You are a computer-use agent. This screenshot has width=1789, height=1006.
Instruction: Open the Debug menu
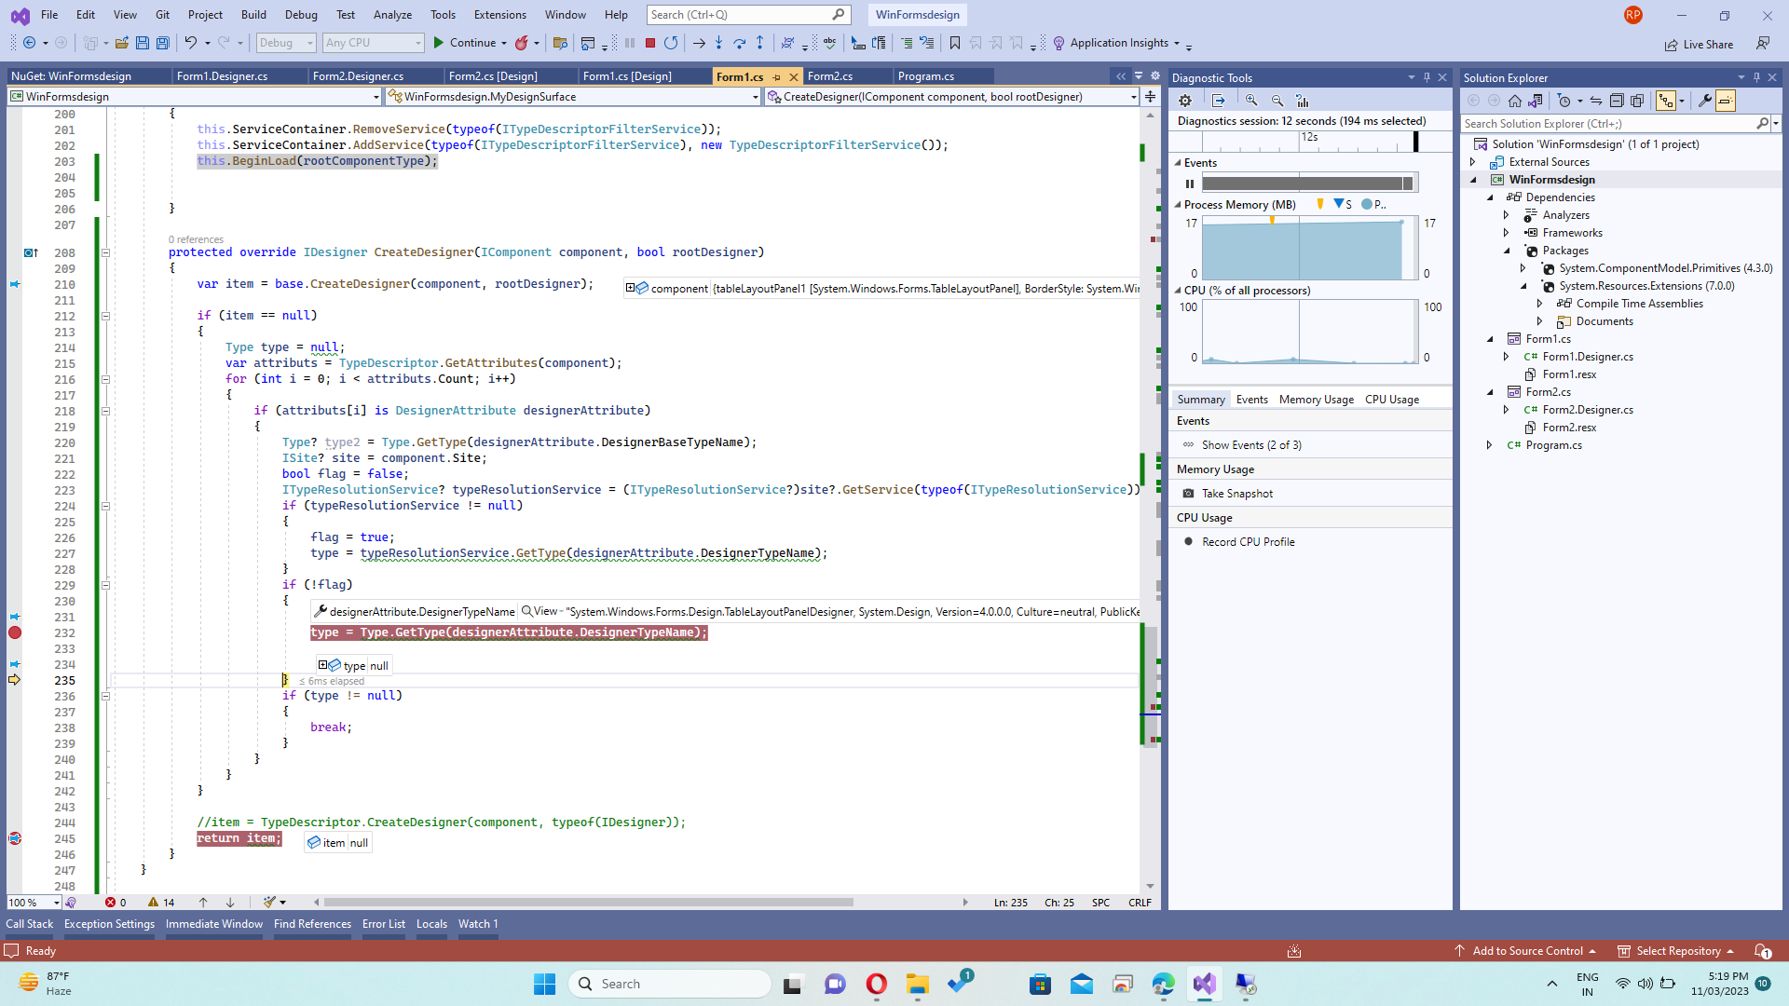pyautogui.click(x=301, y=15)
